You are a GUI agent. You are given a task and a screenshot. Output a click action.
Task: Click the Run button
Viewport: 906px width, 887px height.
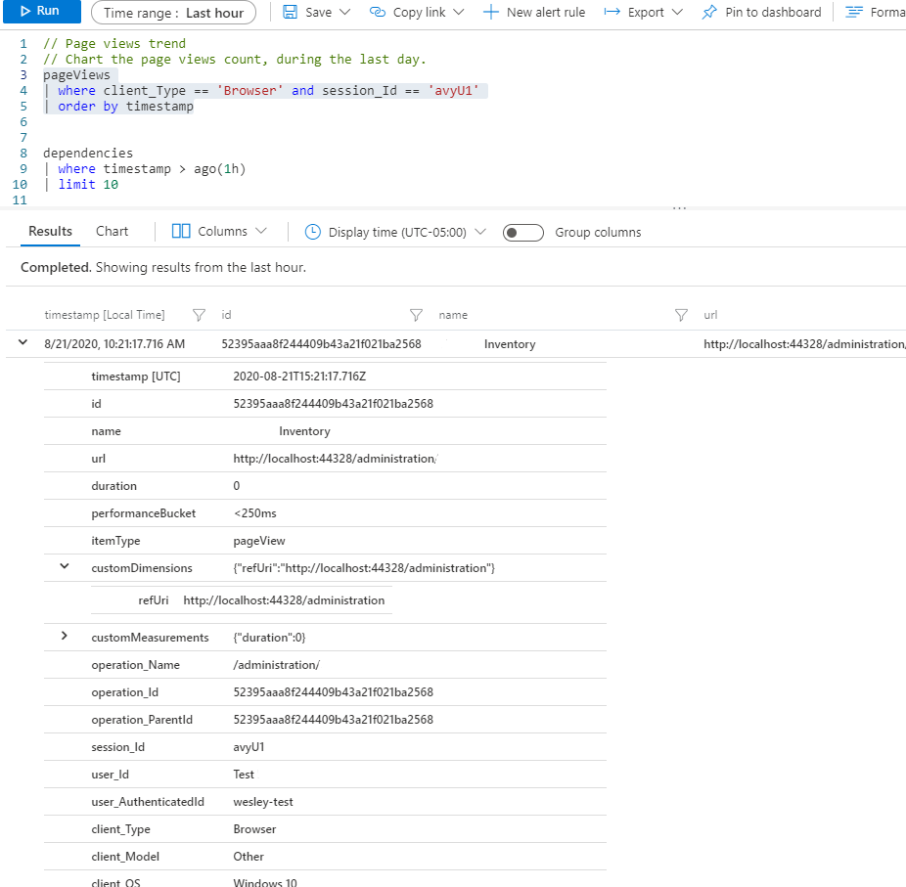[x=41, y=11]
